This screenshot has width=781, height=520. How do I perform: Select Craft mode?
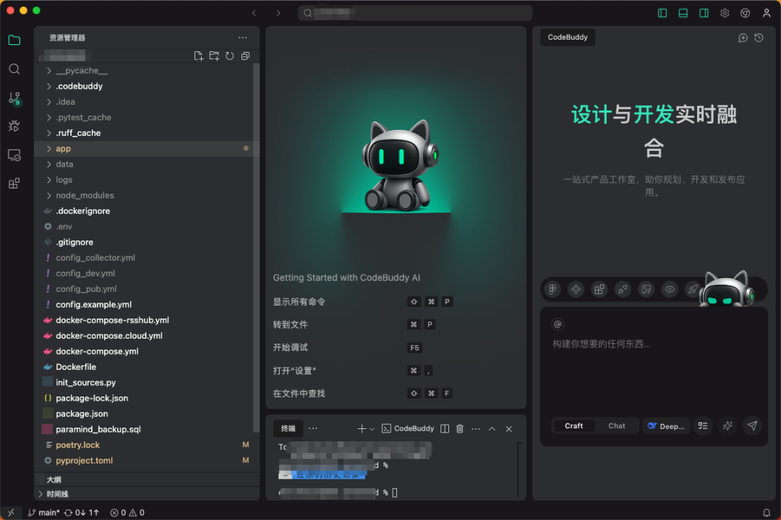click(x=573, y=426)
